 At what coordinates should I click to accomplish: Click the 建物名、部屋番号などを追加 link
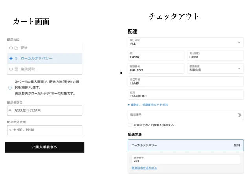click(x=148, y=105)
